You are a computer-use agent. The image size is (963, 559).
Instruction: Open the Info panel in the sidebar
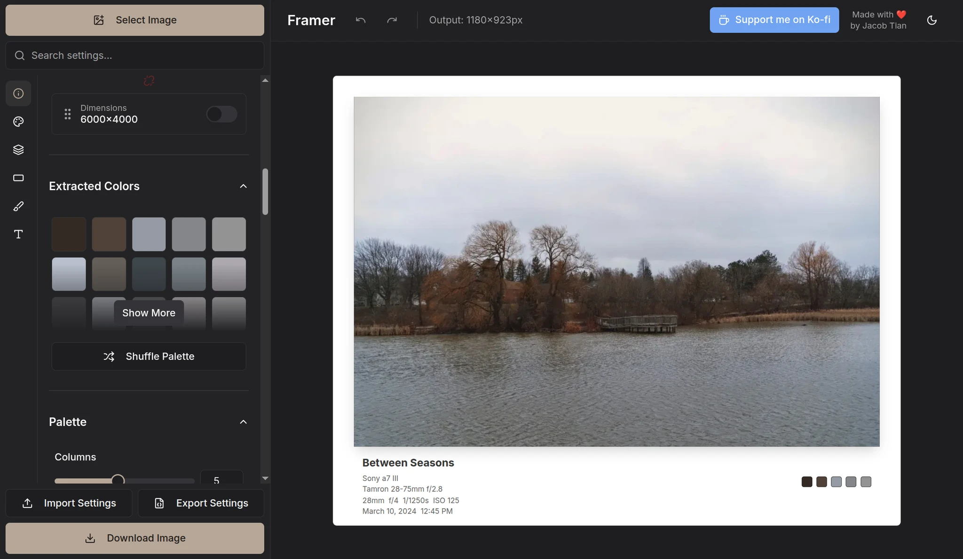coord(18,93)
